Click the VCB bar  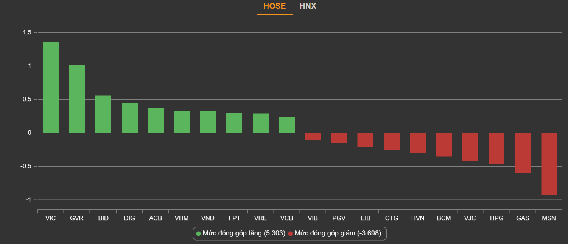[x=287, y=125]
